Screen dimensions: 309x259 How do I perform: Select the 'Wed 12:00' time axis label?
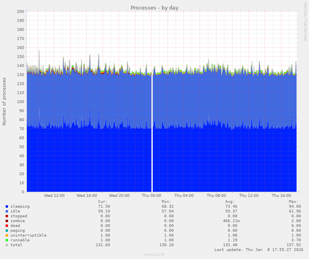pyautogui.click(x=54, y=196)
